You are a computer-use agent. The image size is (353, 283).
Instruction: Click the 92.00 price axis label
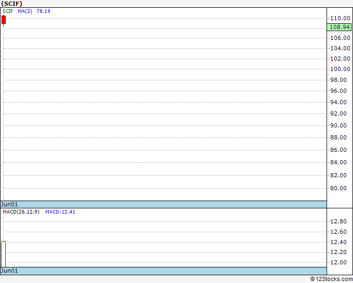[x=338, y=114]
